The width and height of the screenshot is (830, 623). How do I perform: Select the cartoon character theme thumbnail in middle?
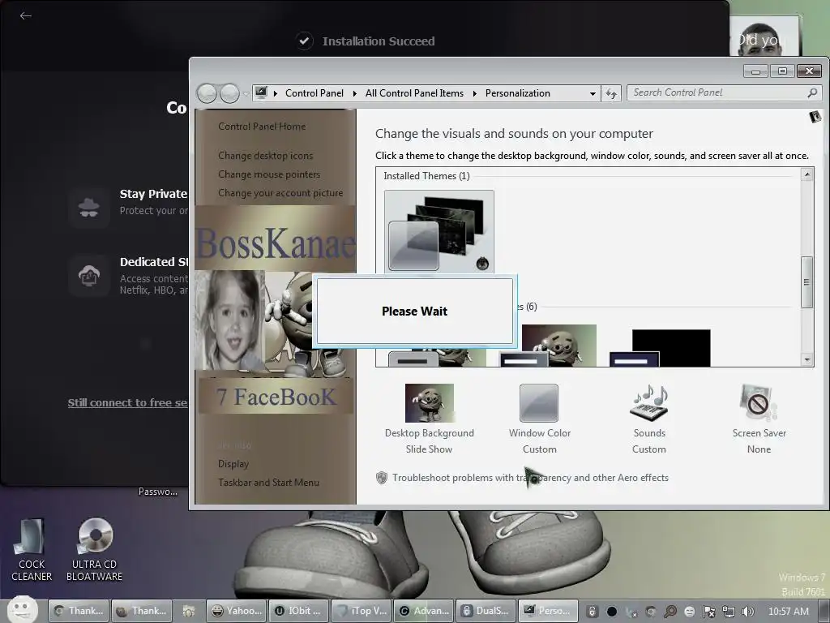click(x=549, y=346)
